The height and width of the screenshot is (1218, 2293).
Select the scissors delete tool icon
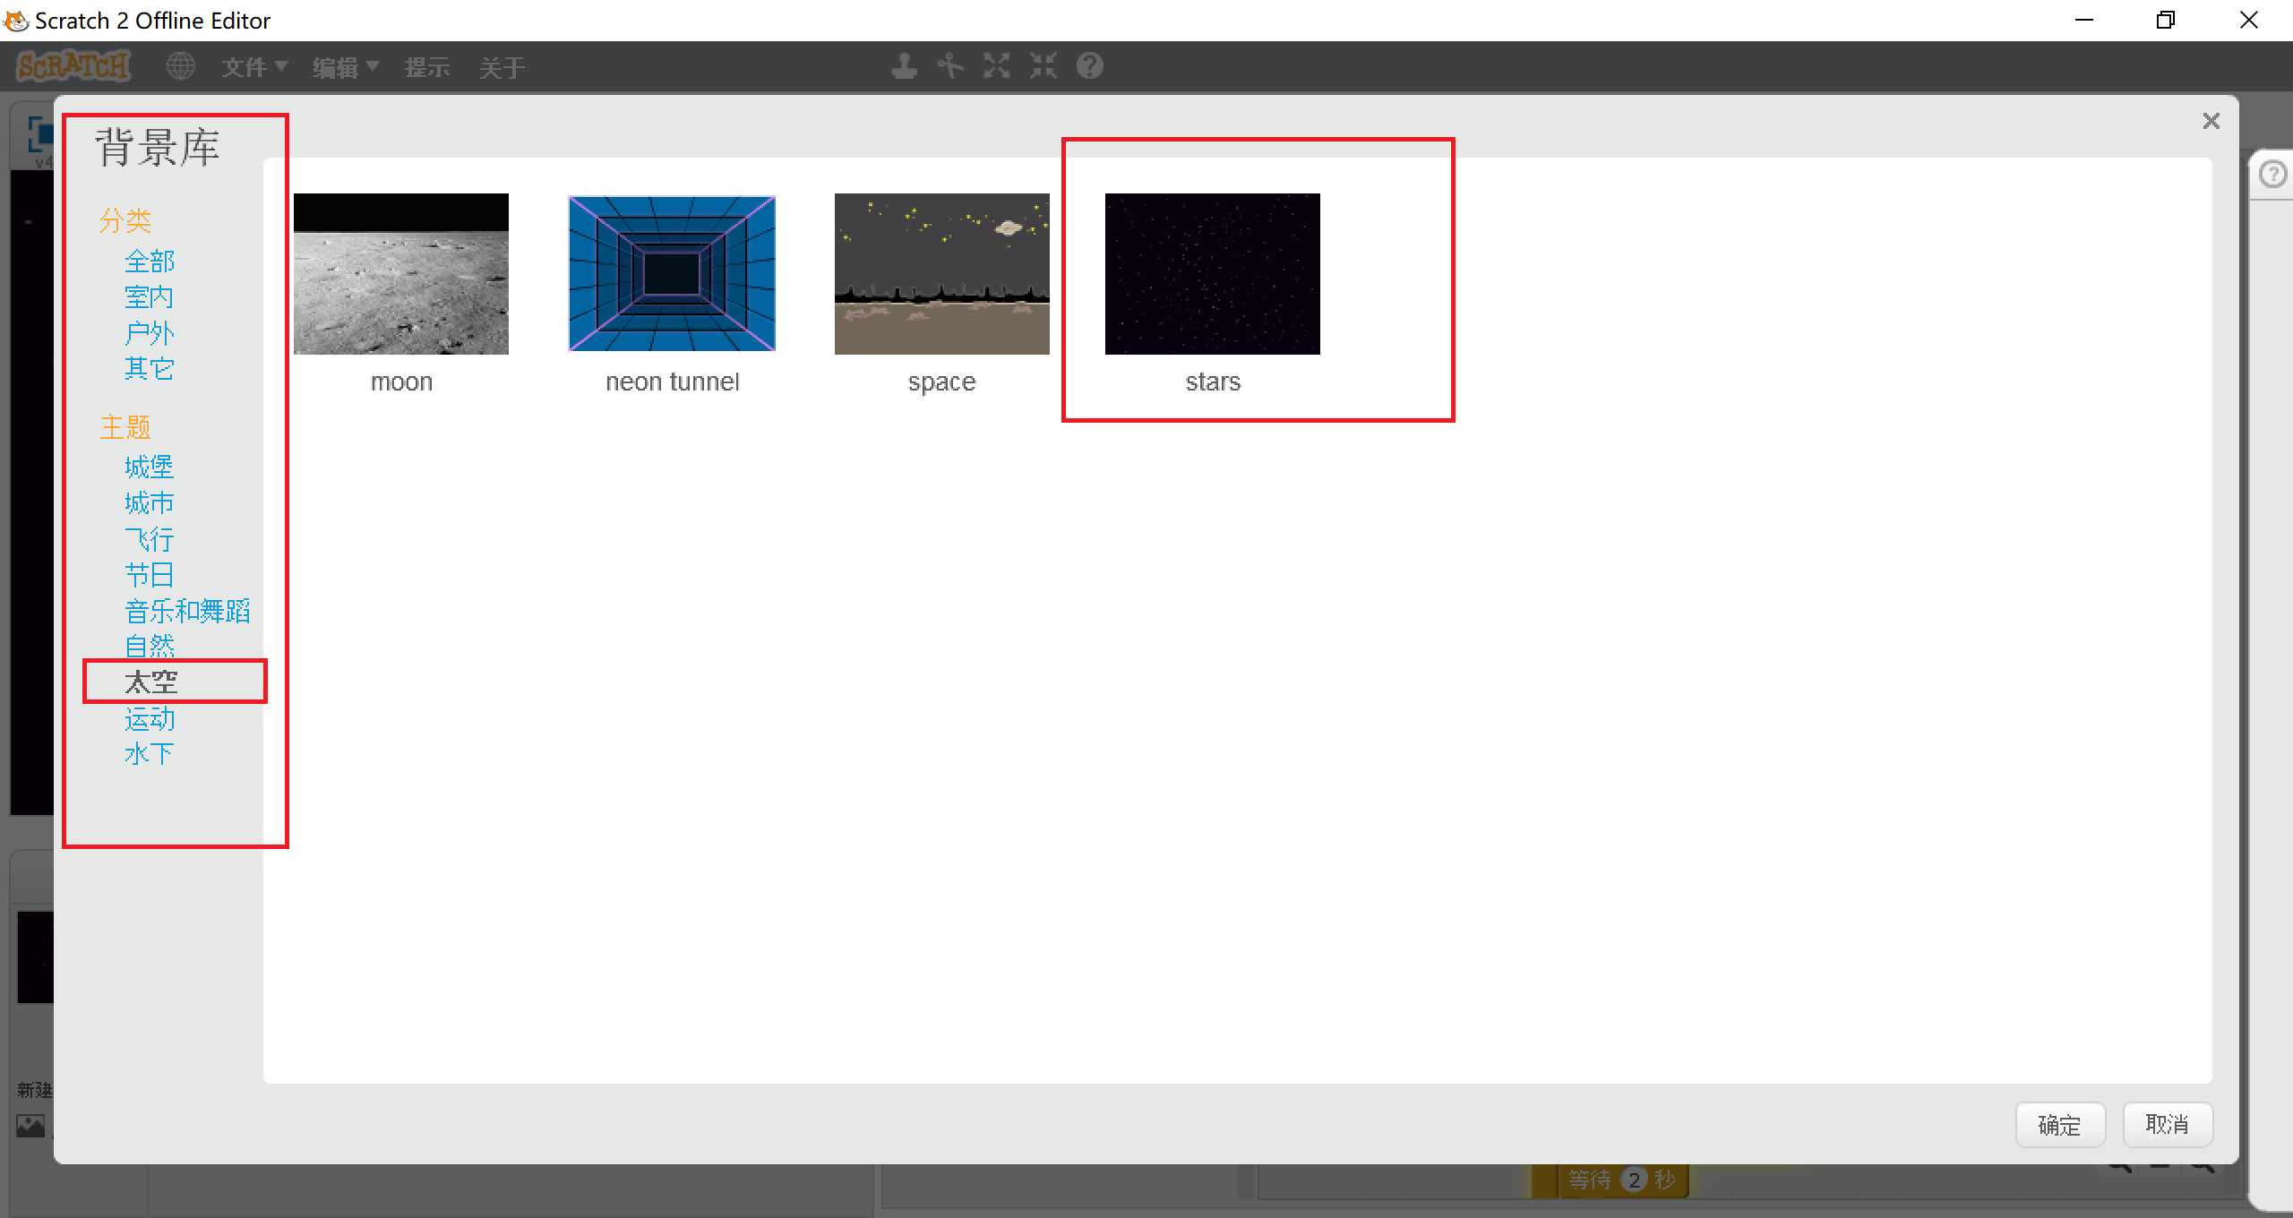[950, 66]
